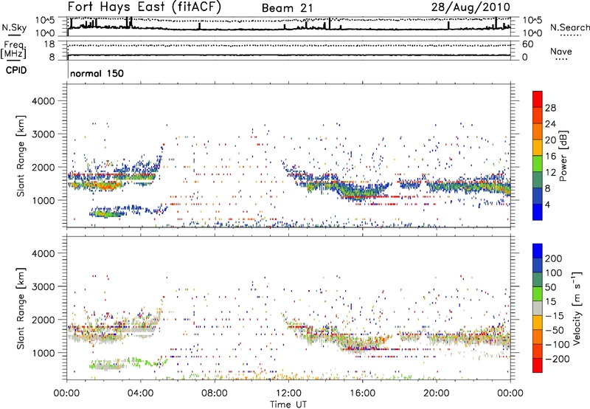Click the "200" label on Velocity colorbar
Screen dimensions: 590x409
554,258
